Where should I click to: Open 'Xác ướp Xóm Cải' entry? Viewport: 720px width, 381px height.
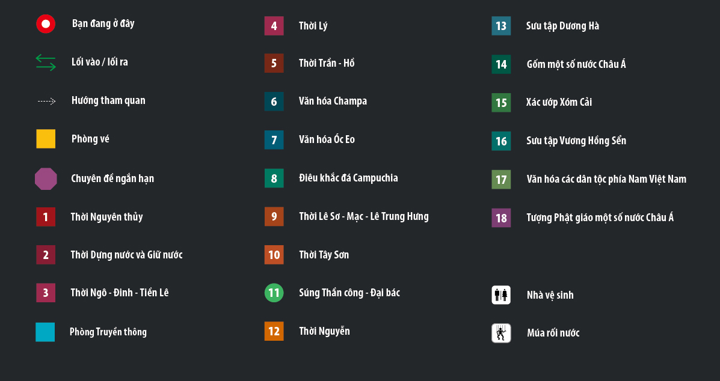[559, 102]
